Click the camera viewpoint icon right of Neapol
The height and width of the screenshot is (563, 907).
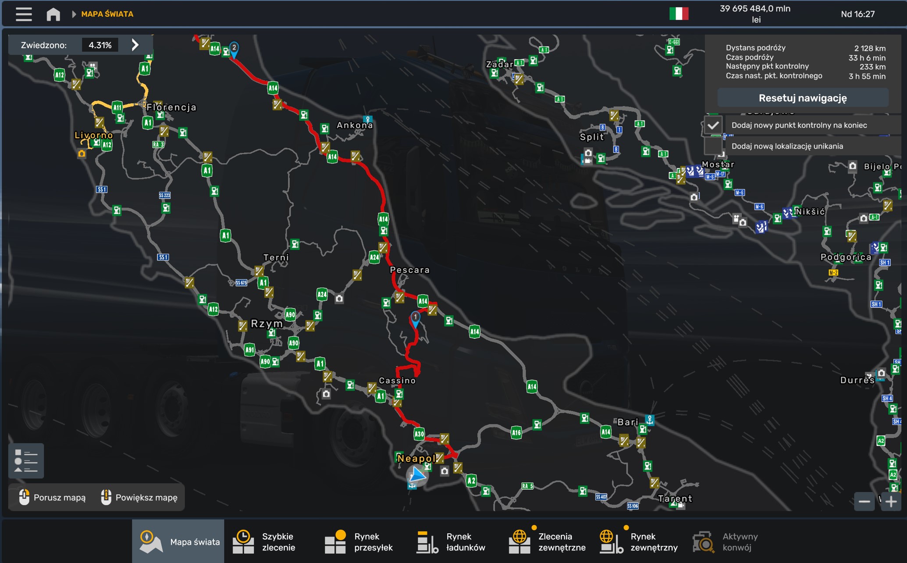pyautogui.click(x=445, y=471)
